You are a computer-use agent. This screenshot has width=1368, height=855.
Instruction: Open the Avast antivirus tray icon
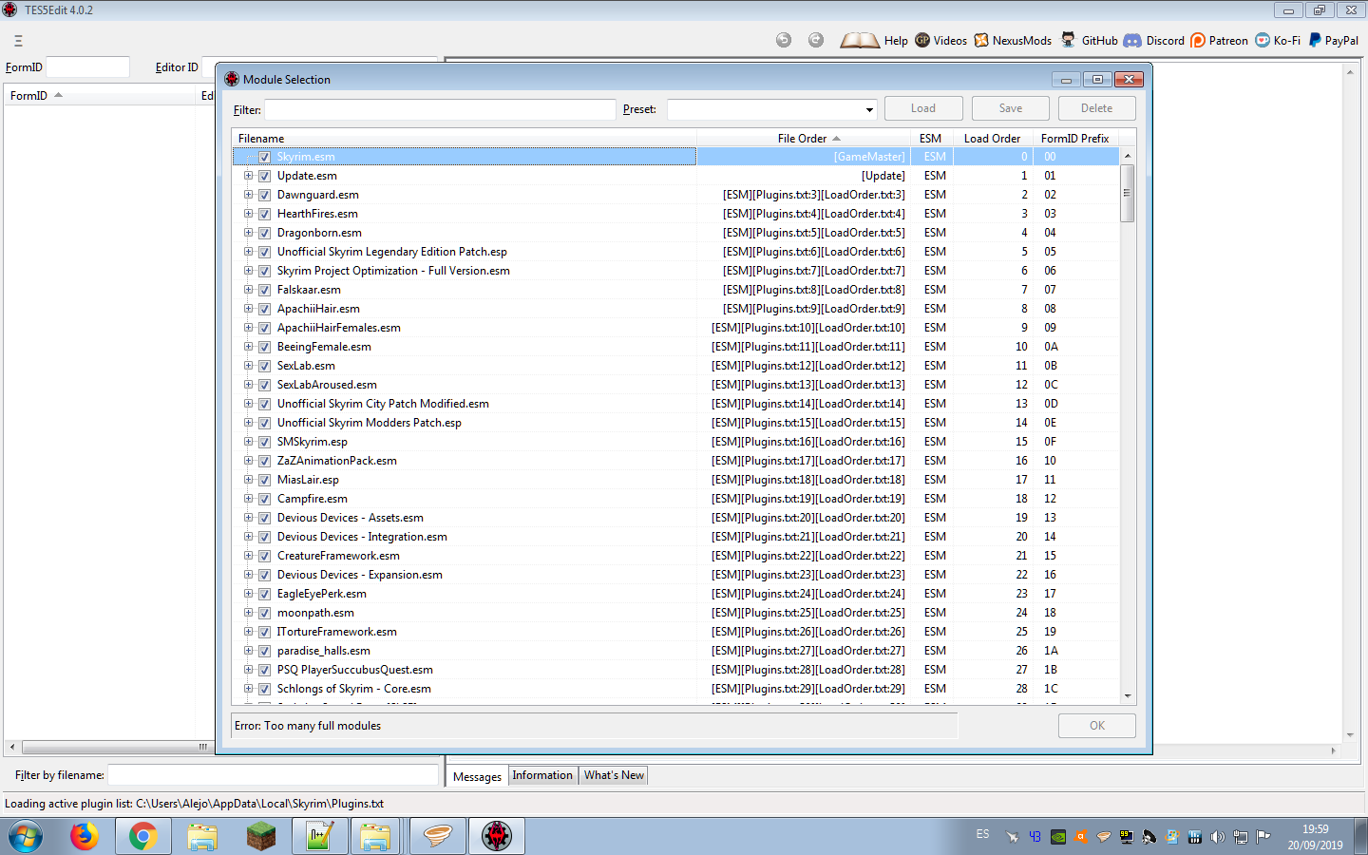(x=1080, y=837)
